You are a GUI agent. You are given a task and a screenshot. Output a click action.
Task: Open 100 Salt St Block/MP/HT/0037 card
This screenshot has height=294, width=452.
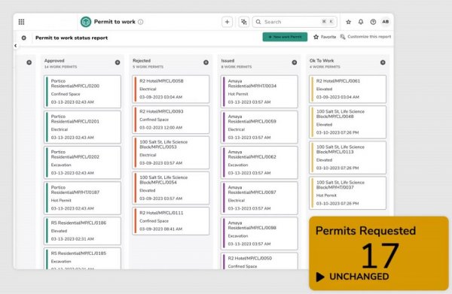tap(347, 192)
